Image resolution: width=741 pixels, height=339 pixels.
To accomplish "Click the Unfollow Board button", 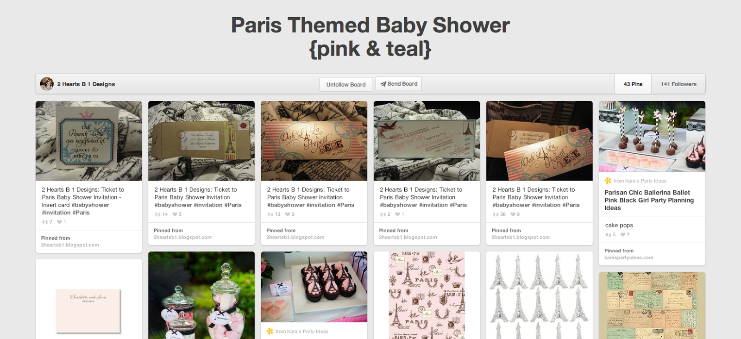I will tap(346, 84).
